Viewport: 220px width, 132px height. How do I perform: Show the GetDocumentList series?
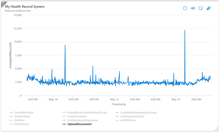132,116
